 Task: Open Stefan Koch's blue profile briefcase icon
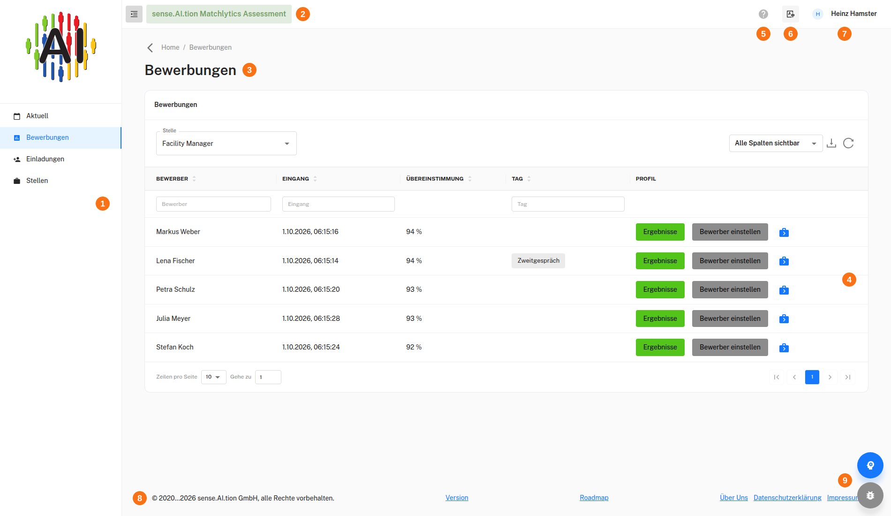point(784,348)
